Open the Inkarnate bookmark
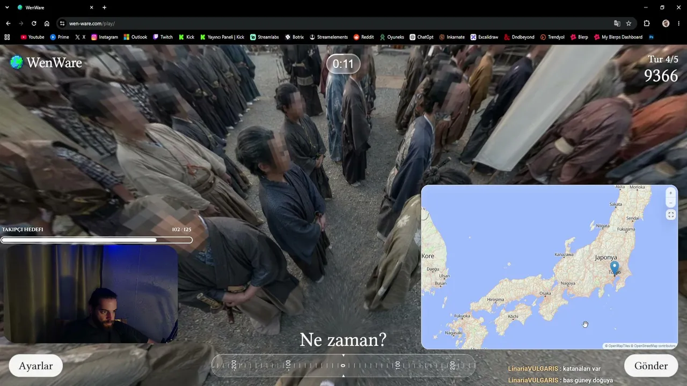This screenshot has height=386, width=687. tap(452, 37)
